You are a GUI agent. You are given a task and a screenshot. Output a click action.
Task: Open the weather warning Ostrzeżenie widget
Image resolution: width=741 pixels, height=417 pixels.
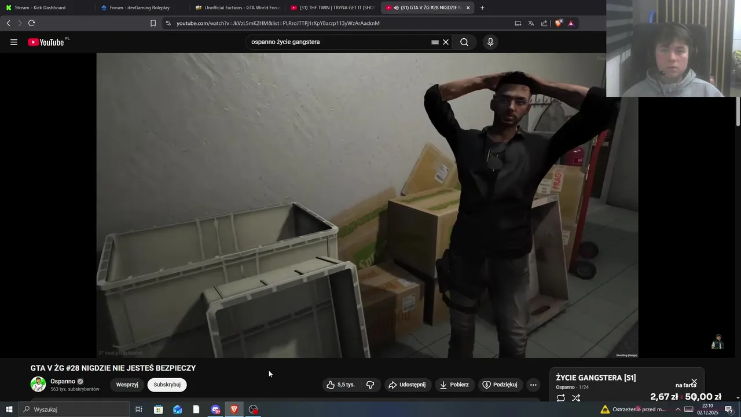click(633, 409)
